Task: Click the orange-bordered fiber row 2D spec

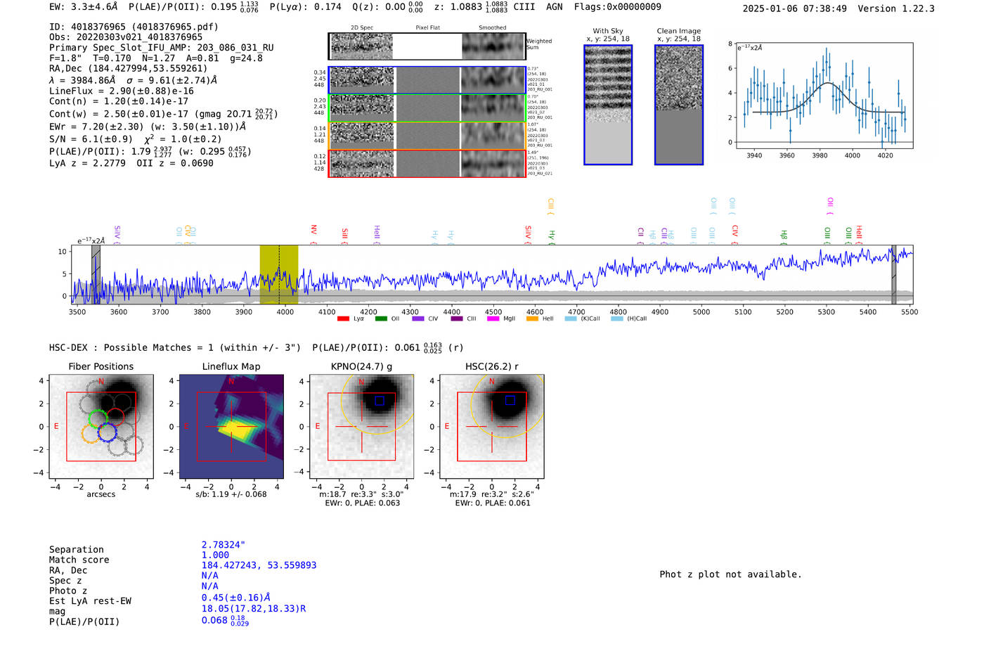Action: click(361, 135)
